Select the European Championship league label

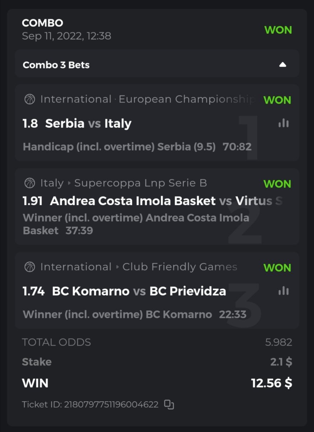pos(186,99)
